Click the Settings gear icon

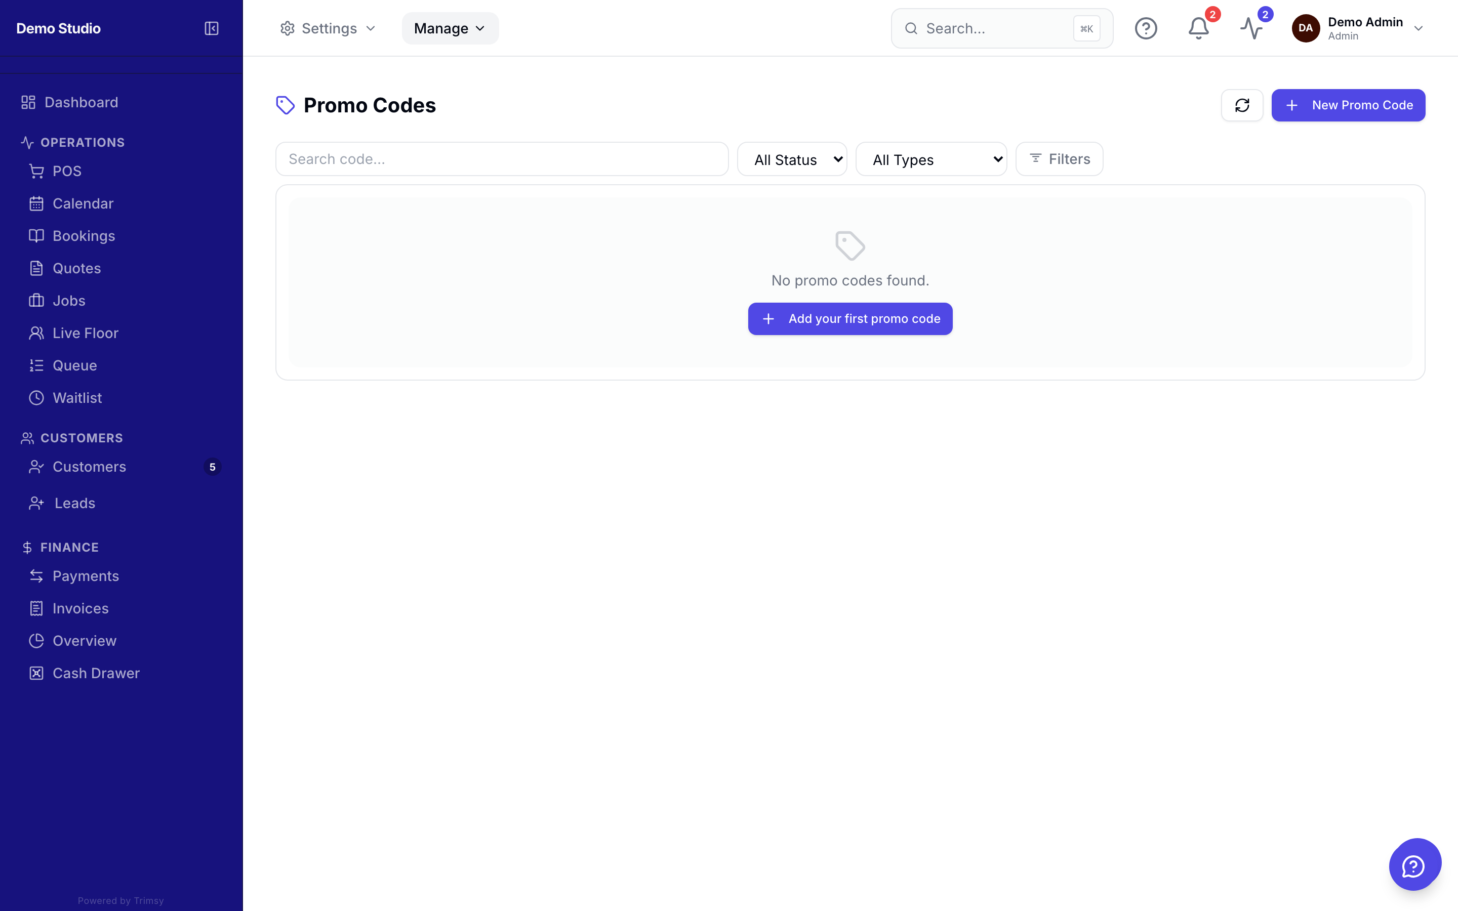click(288, 28)
